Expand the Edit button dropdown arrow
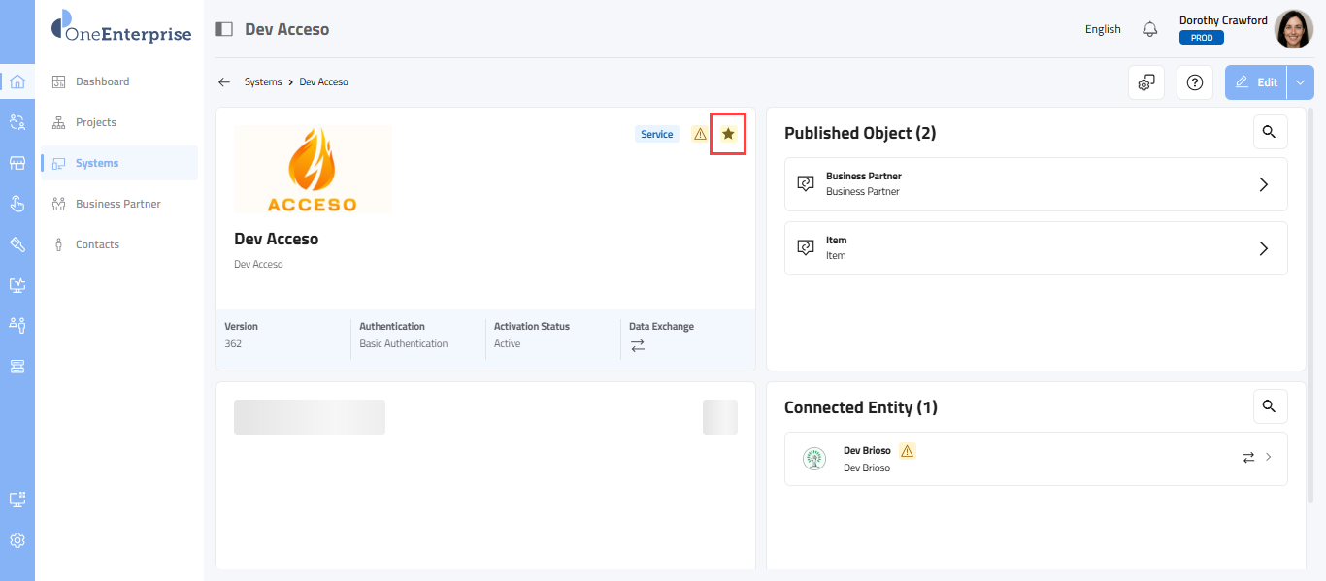 pyautogui.click(x=1301, y=82)
